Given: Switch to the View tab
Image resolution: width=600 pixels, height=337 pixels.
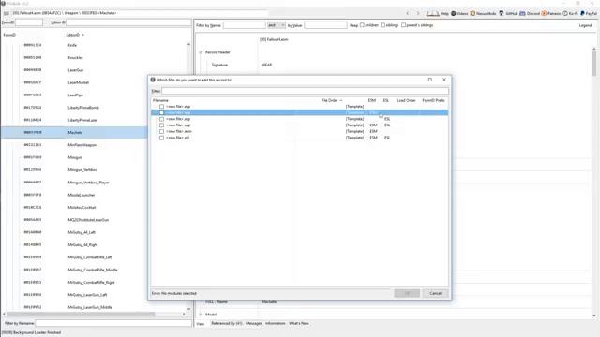Looking at the screenshot, I should [201, 324].
